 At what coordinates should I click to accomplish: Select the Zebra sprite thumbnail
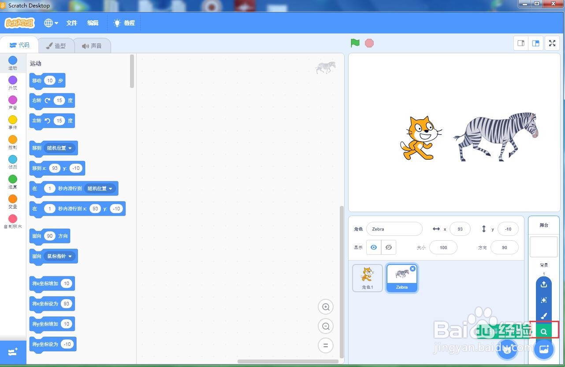(401, 278)
